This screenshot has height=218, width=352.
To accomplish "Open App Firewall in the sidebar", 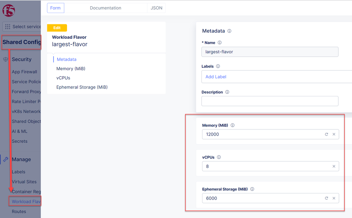I will point(24,72).
